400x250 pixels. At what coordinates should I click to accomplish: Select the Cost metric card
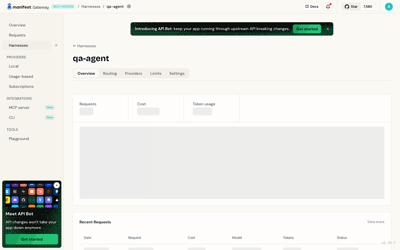[x=156, y=108]
